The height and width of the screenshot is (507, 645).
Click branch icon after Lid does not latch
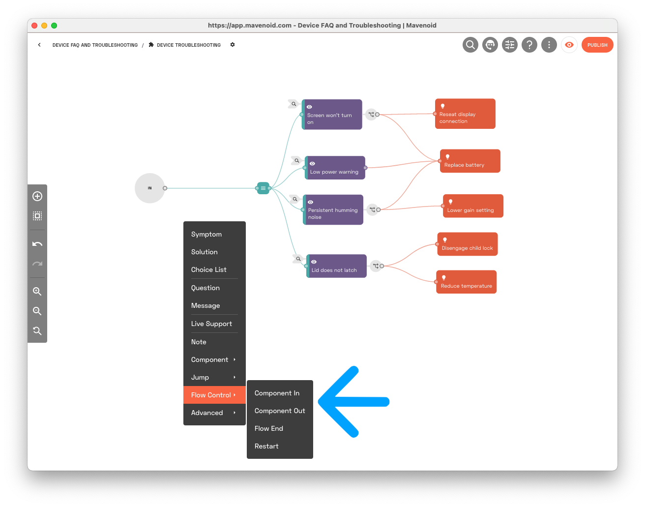point(376,266)
